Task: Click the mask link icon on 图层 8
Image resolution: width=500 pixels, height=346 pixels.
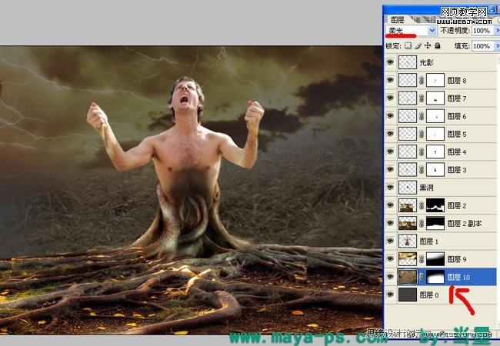Action: (422, 81)
